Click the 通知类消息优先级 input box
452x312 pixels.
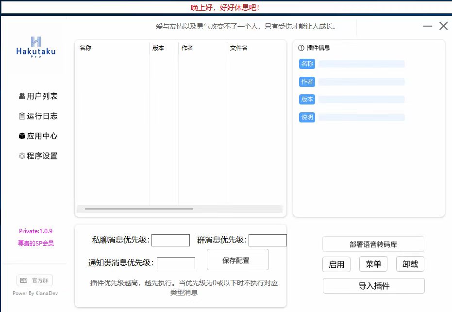[x=176, y=263]
